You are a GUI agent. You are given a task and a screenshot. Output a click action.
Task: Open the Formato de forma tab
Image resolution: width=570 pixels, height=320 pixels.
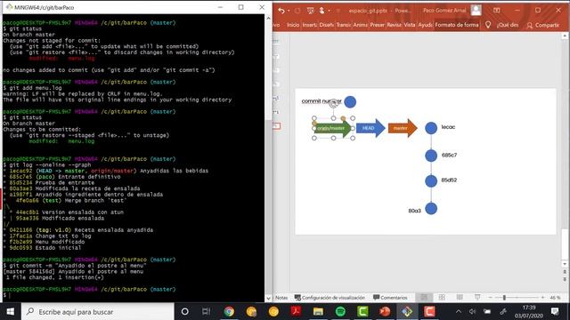[457, 25]
